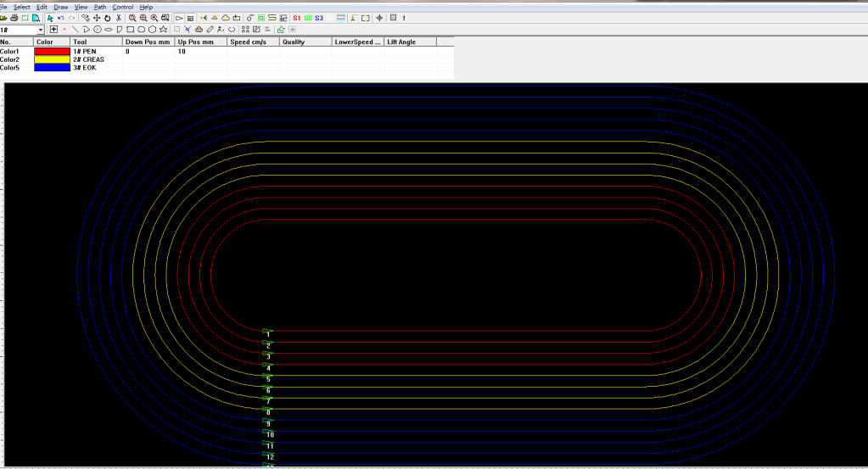The width and height of the screenshot is (868, 469).
Task: Expand the 1# tool dropdown
Action: pos(41,30)
